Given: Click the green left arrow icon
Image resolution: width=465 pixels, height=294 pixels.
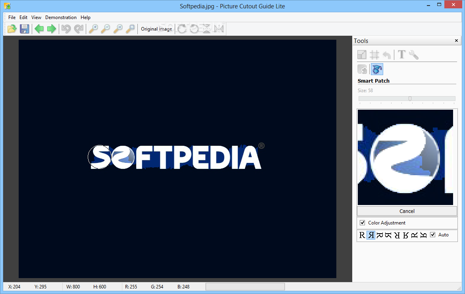Looking at the screenshot, I should click(39, 29).
